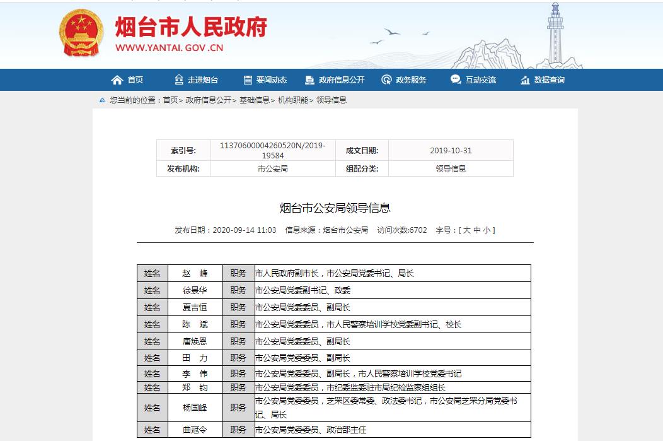Click the 市公安局 publishing agency cell

pyautogui.click(x=273, y=169)
